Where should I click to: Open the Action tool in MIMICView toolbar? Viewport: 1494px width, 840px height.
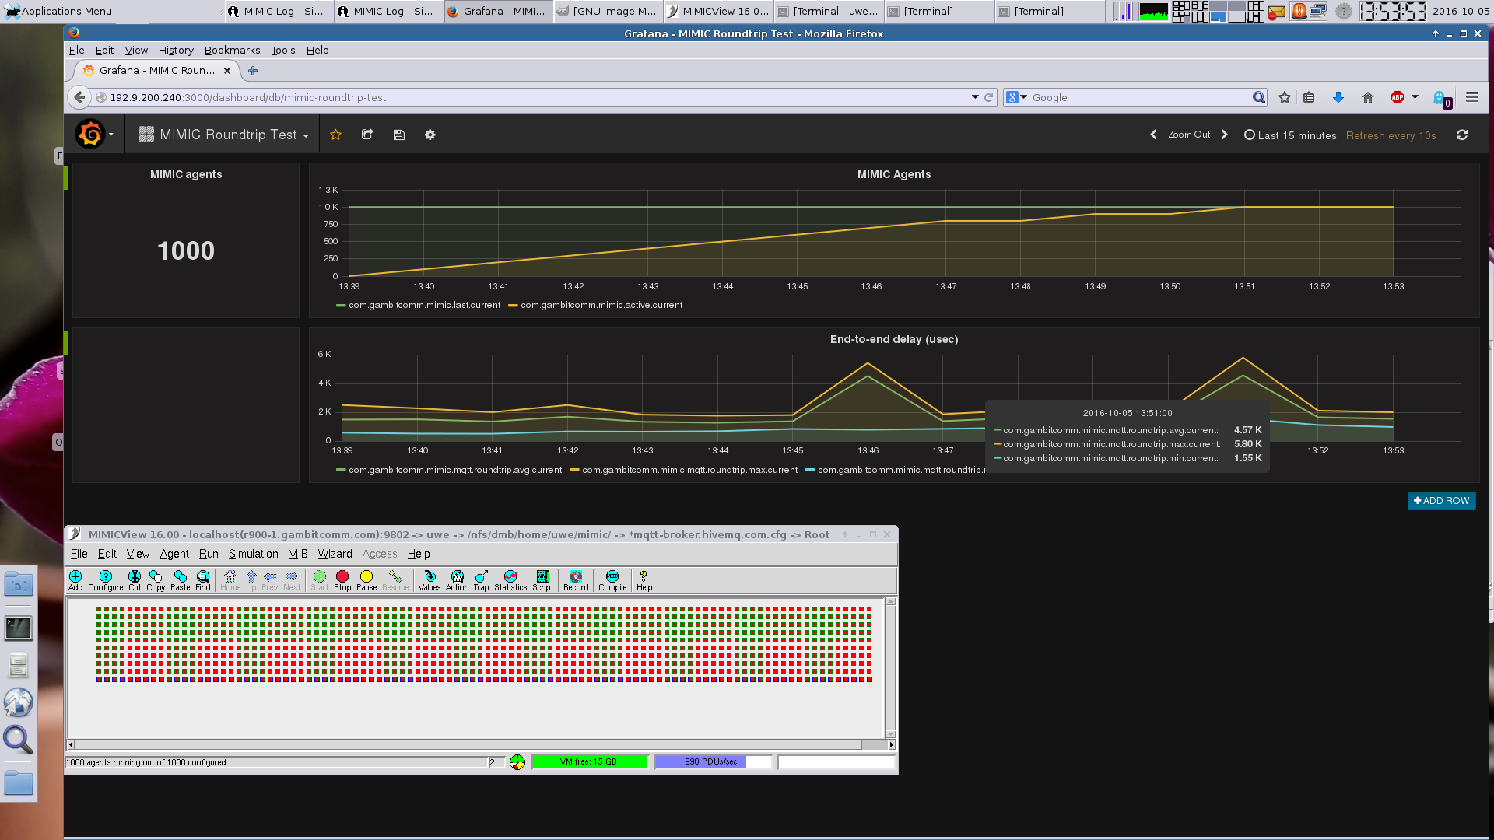click(458, 580)
